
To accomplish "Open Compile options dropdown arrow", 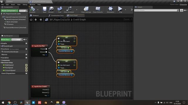I will tap(38, 10).
